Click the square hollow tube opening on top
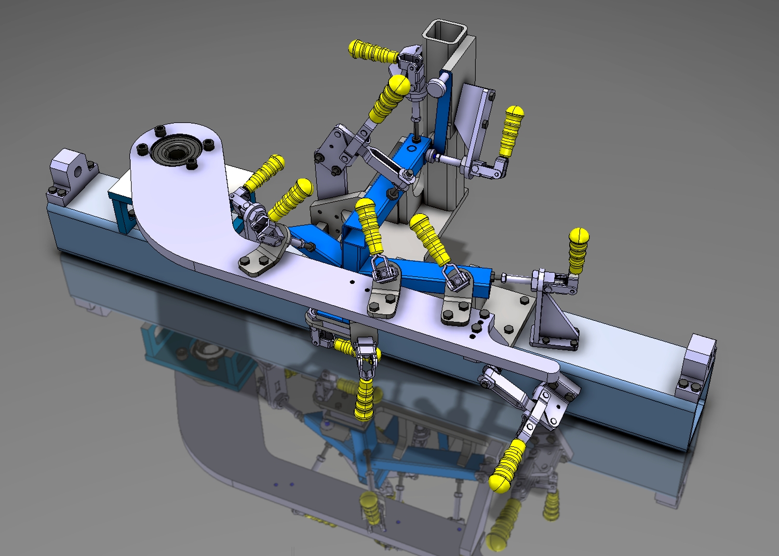Screen dimensions: 779x556 [x=442, y=32]
